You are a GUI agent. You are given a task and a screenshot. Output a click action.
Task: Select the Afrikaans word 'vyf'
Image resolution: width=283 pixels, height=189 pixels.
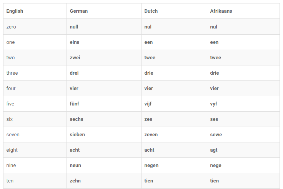[213, 104]
